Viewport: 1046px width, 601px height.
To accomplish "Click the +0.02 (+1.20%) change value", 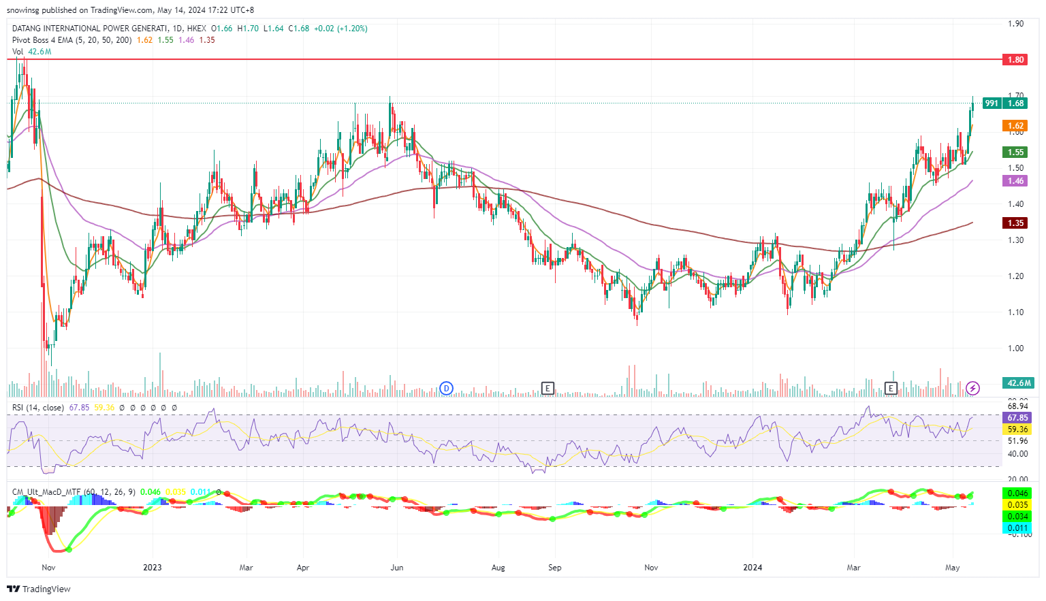I will click(340, 29).
